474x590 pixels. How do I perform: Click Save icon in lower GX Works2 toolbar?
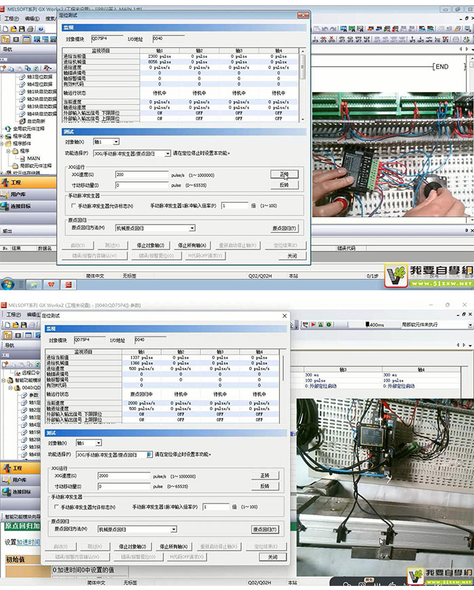pos(24,324)
